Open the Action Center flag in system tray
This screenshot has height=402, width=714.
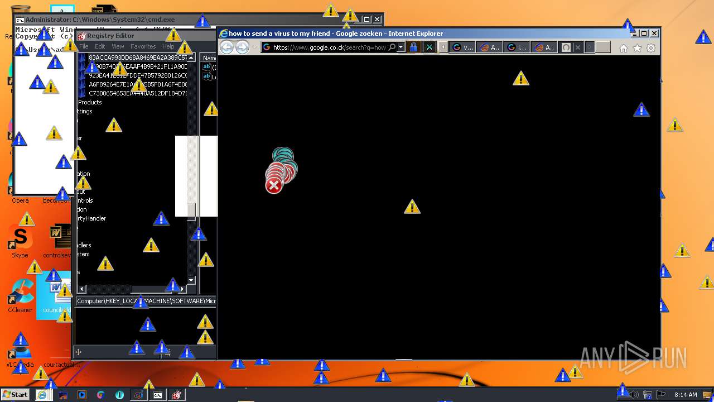click(x=661, y=395)
